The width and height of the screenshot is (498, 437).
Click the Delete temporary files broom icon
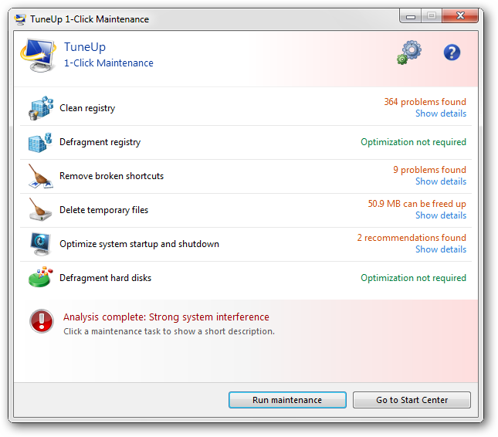[40, 209]
